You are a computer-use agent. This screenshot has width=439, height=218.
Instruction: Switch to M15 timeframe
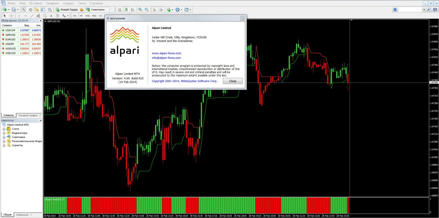pyautogui.click(x=88, y=16)
